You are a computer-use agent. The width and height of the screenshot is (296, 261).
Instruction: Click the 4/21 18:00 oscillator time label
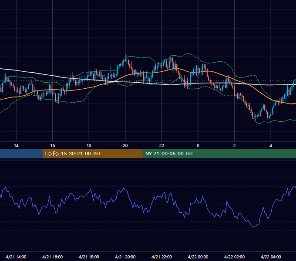coord(89,257)
